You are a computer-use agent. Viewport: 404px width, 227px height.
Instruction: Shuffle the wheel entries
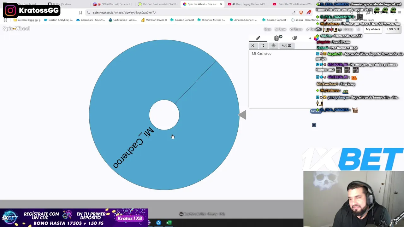click(253, 45)
